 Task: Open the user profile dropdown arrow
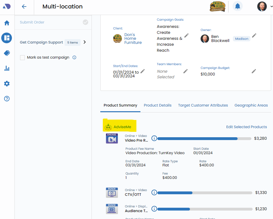coord(271,7)
